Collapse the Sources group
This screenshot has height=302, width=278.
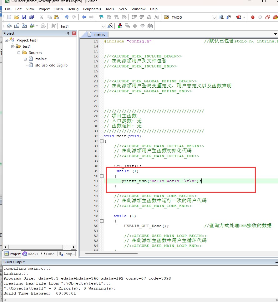(x=19, y=53)
